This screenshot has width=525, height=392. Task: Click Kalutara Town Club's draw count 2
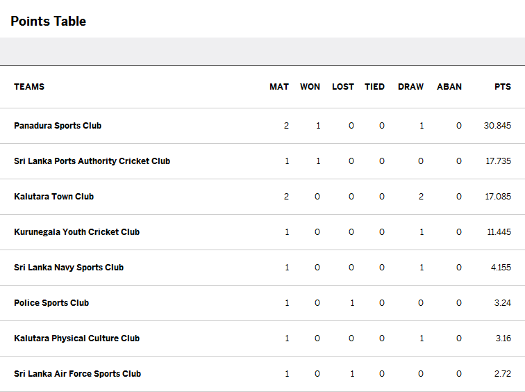click(x=421, y=197)
